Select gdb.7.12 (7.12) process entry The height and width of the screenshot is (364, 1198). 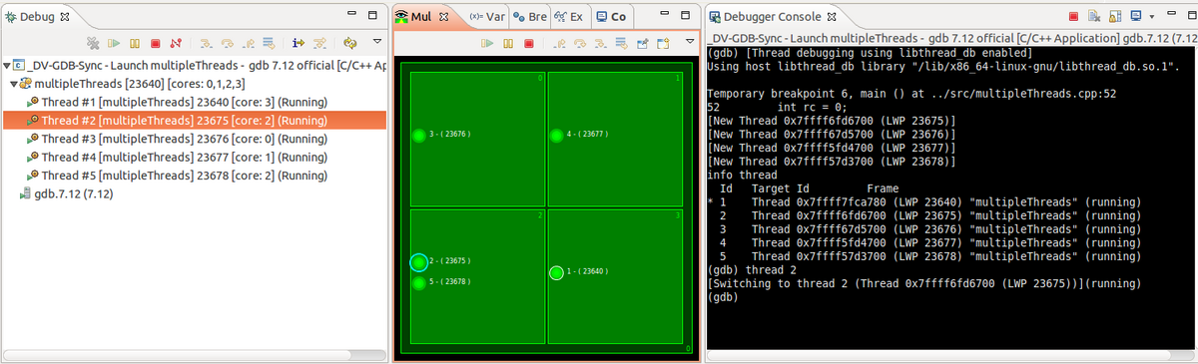click(x=67, y=194)
